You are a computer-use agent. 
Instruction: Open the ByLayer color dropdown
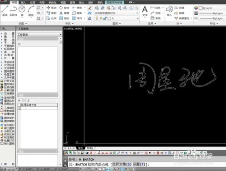point(212,8)
